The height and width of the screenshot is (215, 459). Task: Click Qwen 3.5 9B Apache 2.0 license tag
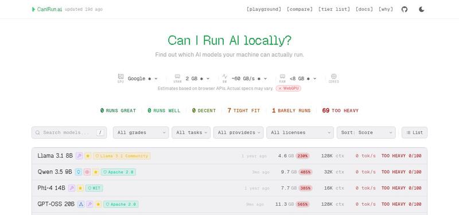(x=118, y=172)
